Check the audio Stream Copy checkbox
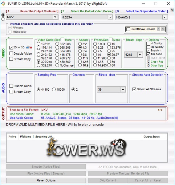 (11, 92)
